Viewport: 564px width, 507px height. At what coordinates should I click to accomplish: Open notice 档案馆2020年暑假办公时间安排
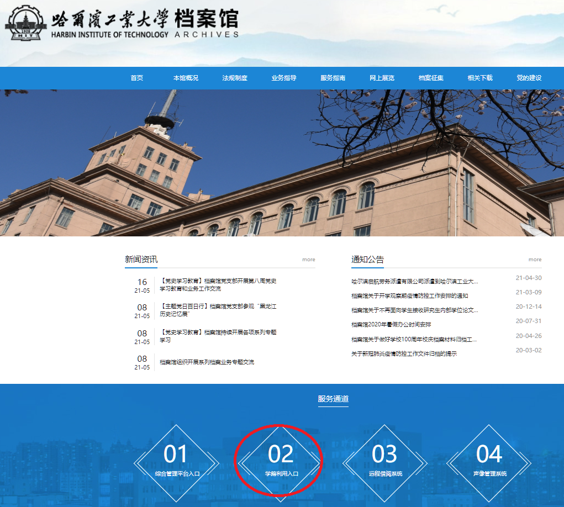click(391, 325)
